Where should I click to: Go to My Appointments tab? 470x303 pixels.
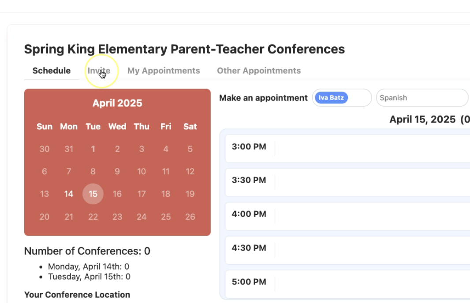click(164, 71)
